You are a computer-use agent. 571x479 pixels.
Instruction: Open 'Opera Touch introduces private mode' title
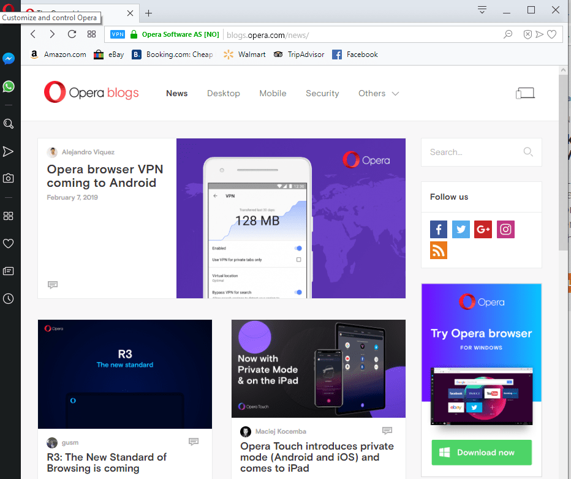pos(317,457)
